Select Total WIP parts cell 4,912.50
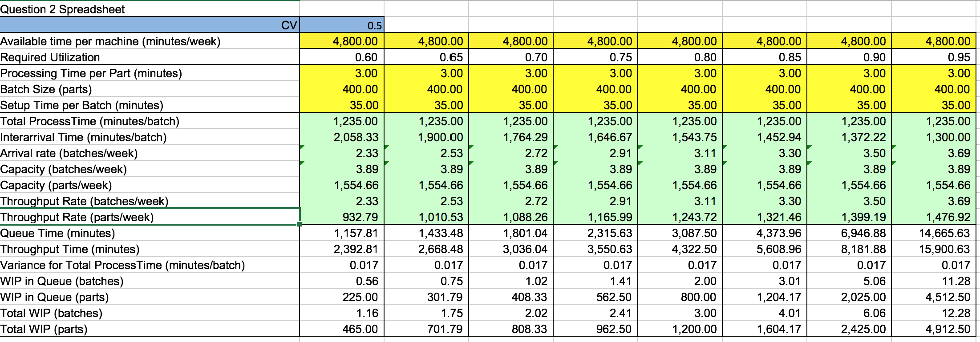980x342 pixels. pyautogui.click(x=934, y=329)
